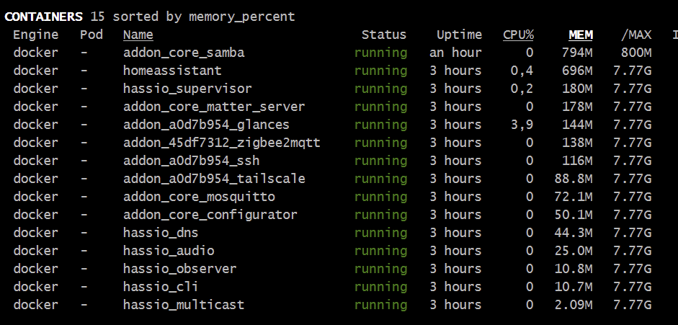Select the hassio_observer container name
Image resolution: width=678 pixels, height=325 pixels.
tap(179, 269)
